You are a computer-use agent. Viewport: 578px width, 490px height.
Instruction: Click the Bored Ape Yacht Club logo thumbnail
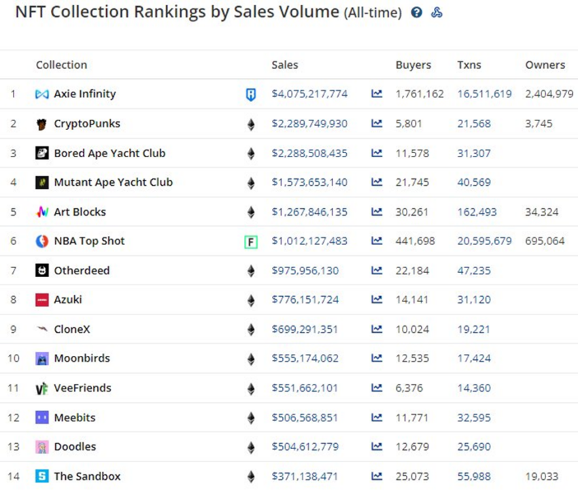42,152
